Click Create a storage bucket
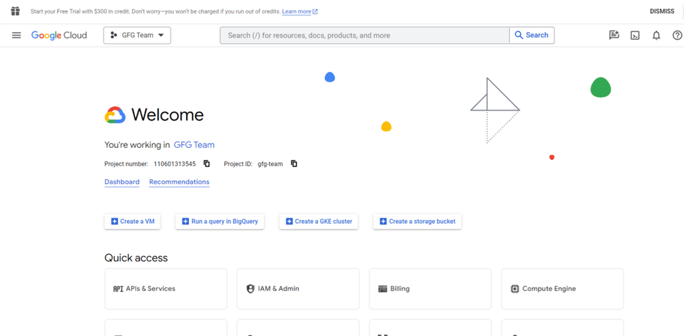 click(417, 221)
